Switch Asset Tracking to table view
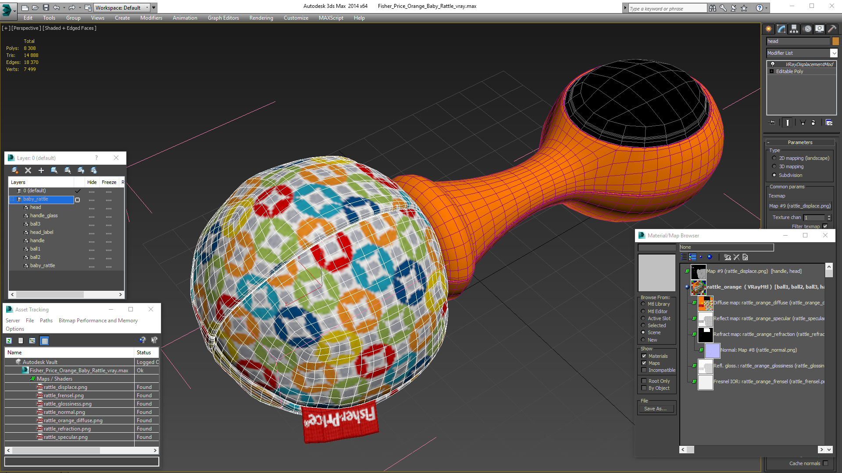Viewport: 842px width, 473px height. point(45,341)
